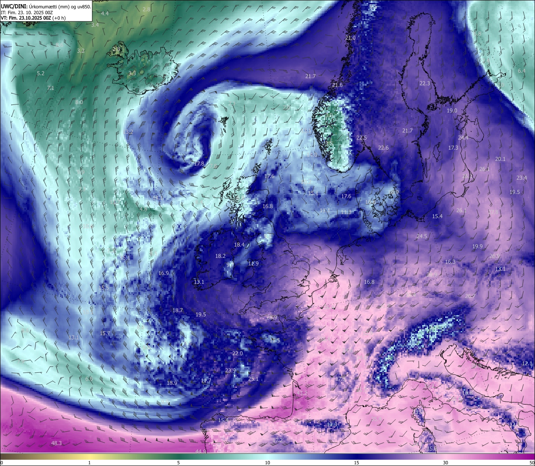535x466 pixels.
Task: Select the 17.3 value label
Action: [x=453, y=148]
